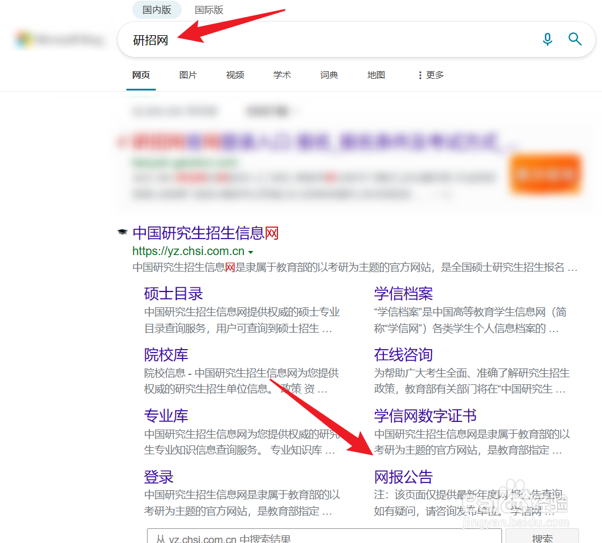Open the 学信档案 sublink

tap(403, 294)
